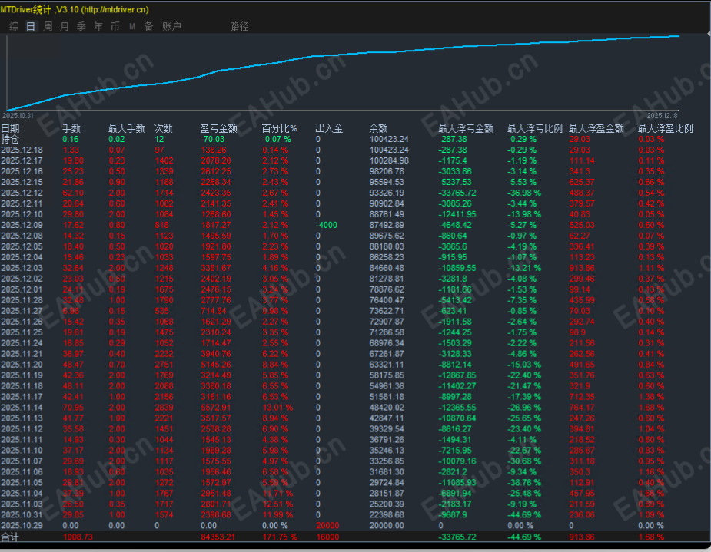Click the -36.98 % drawdown value
This screenshot has height=552, width=711.
pos(523,193)
